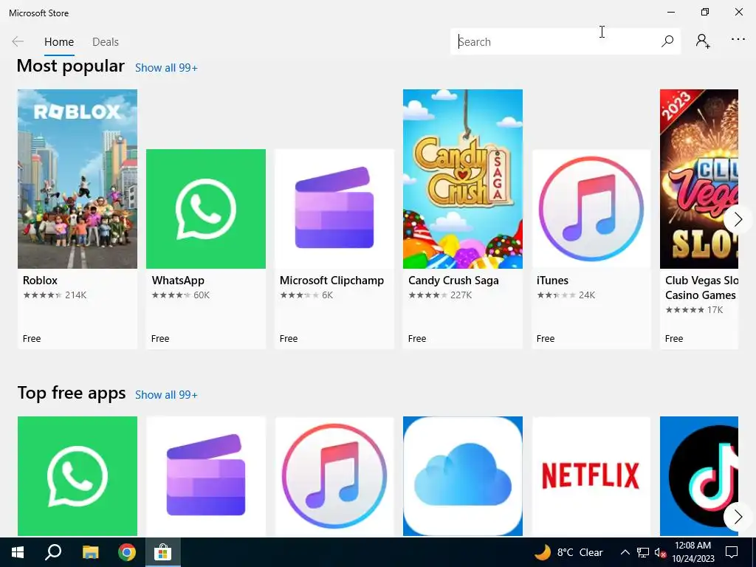Viewport: 756px width, 567px height.
Task: Open Clipchamp icon in Top free apps
Action: [206, 476]
